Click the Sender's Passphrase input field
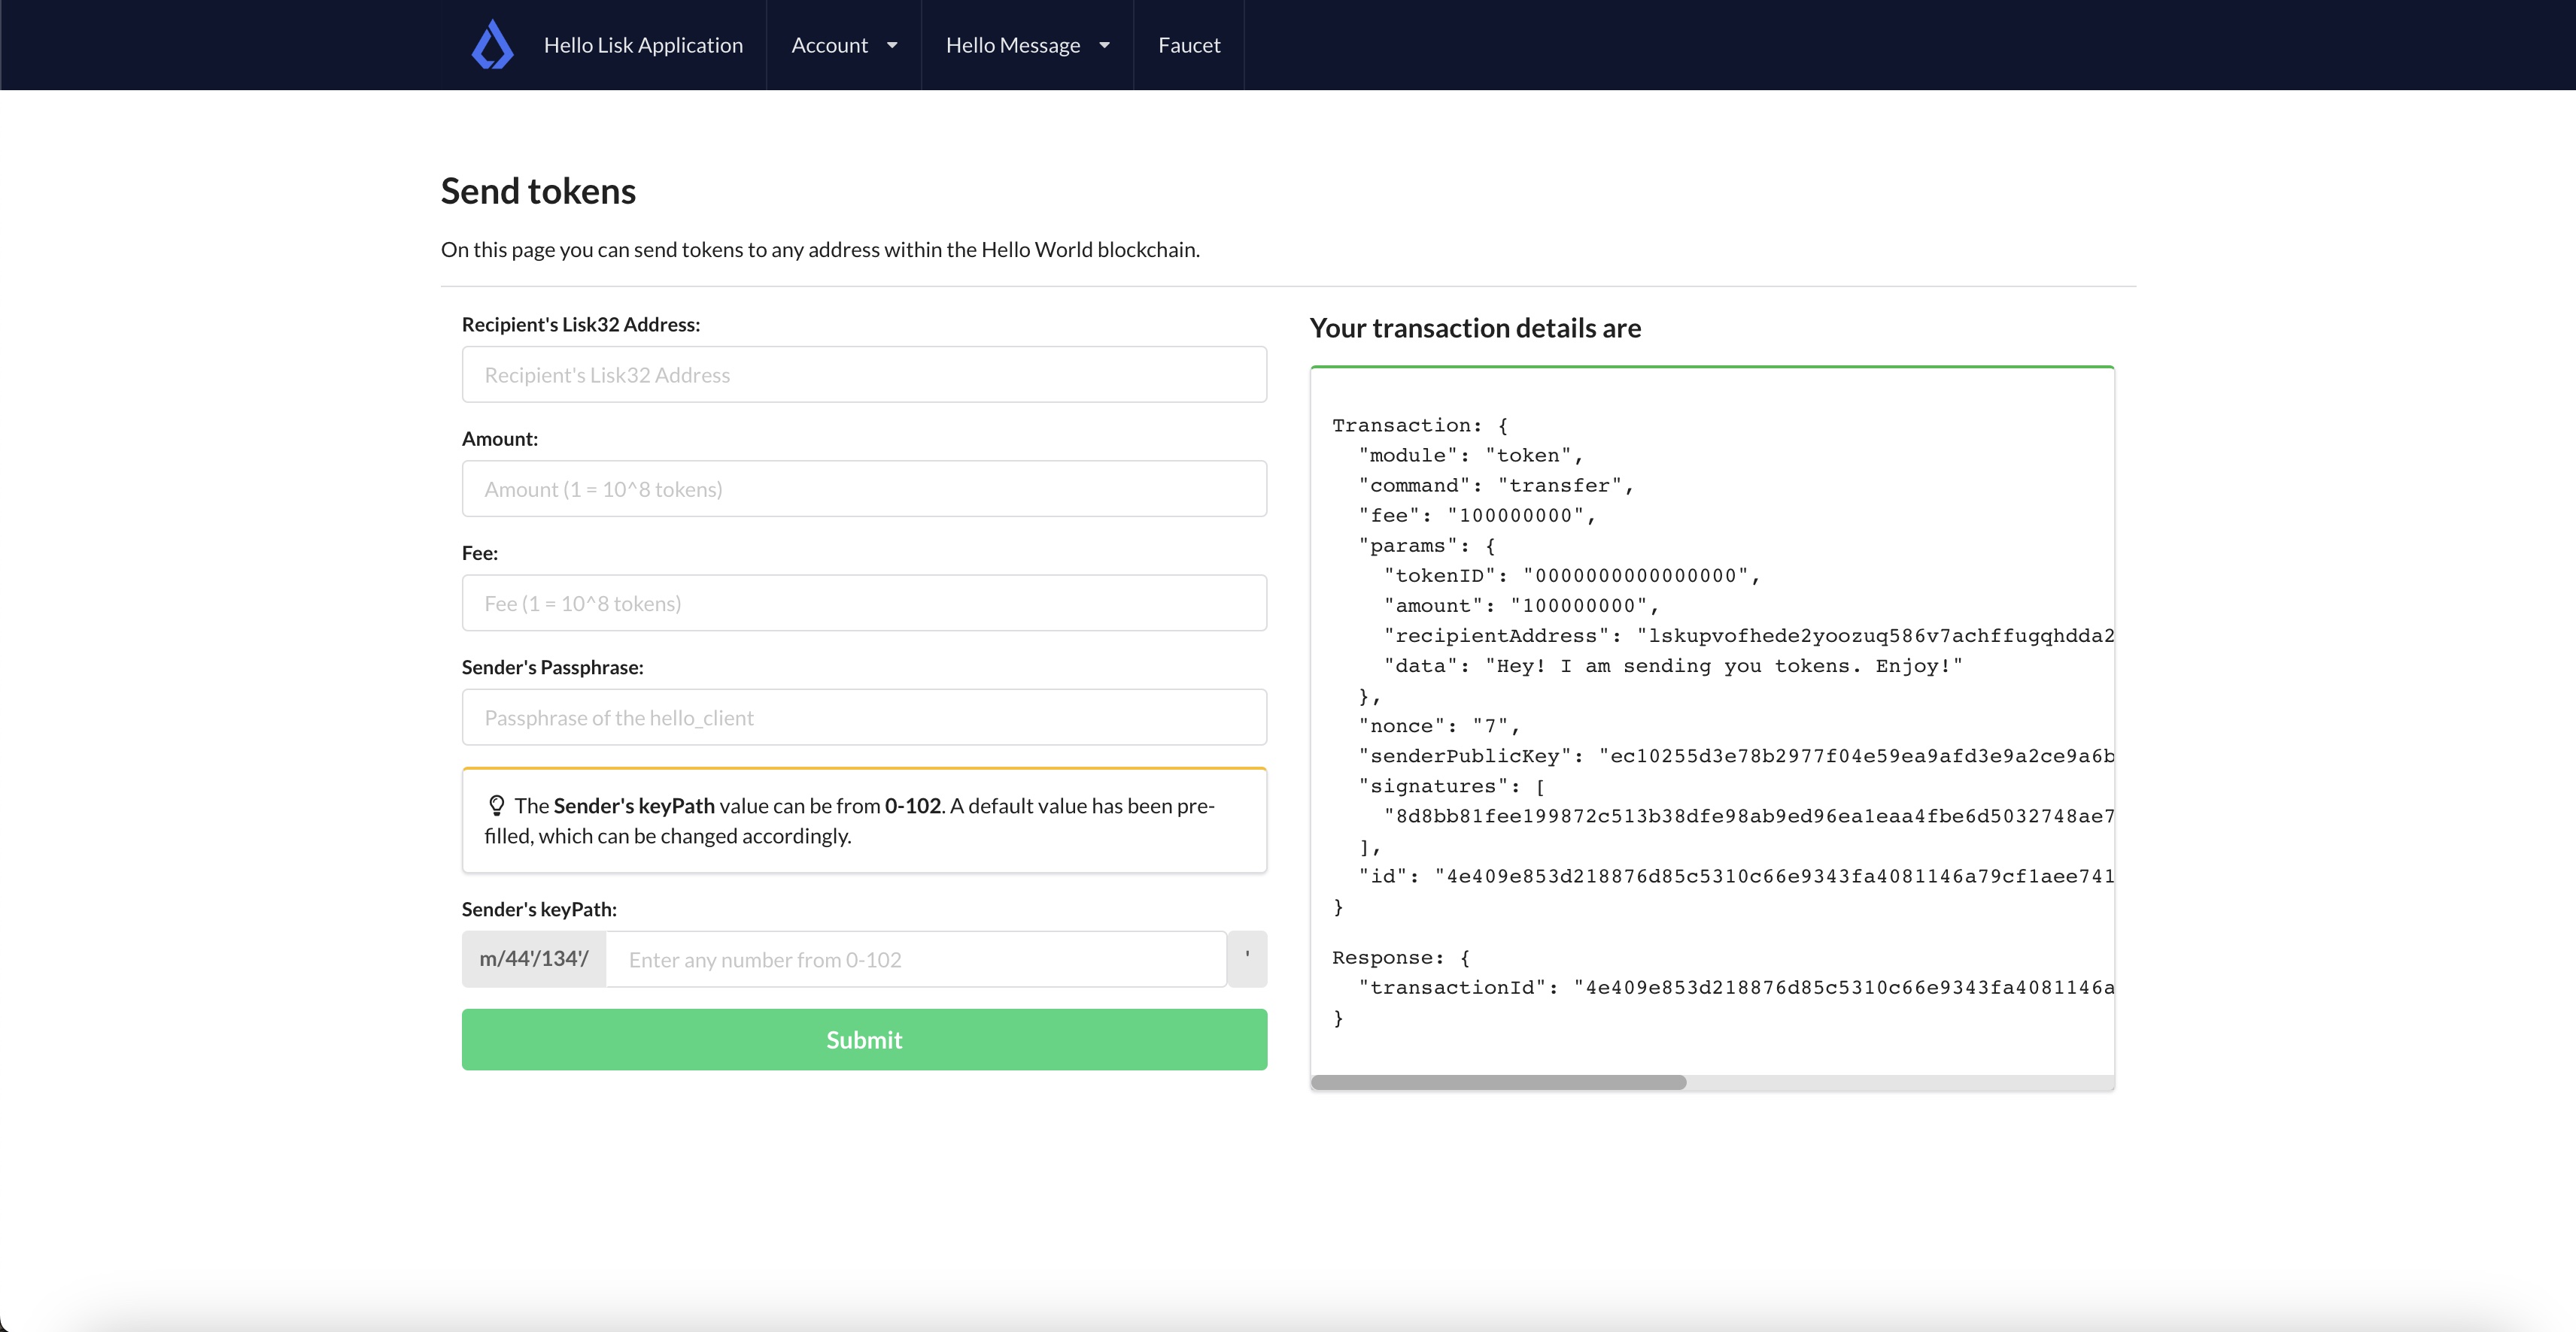This screenshot has height=1332, width=2576. point(864,716)
